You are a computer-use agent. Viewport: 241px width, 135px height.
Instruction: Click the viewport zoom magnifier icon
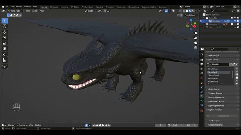pyautogui.click(x=195, y=33)
